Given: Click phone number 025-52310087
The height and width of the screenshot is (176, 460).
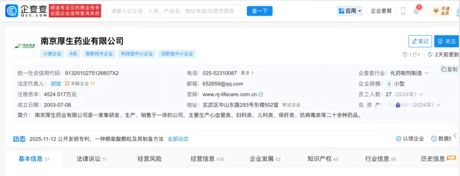Looking at the screenshot, I should pyautogui.click(x=219, y=73).
